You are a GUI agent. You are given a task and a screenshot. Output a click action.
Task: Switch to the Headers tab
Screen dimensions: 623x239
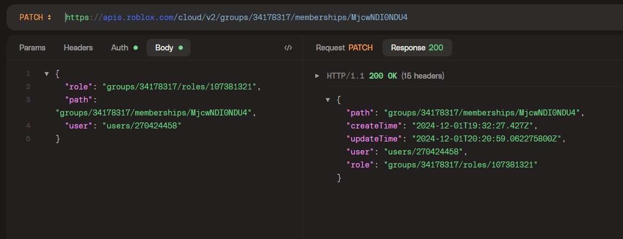coord(78,48)
